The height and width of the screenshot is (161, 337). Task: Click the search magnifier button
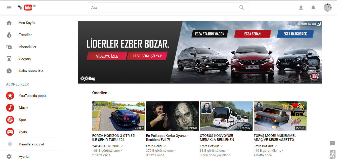pos(241,8)
